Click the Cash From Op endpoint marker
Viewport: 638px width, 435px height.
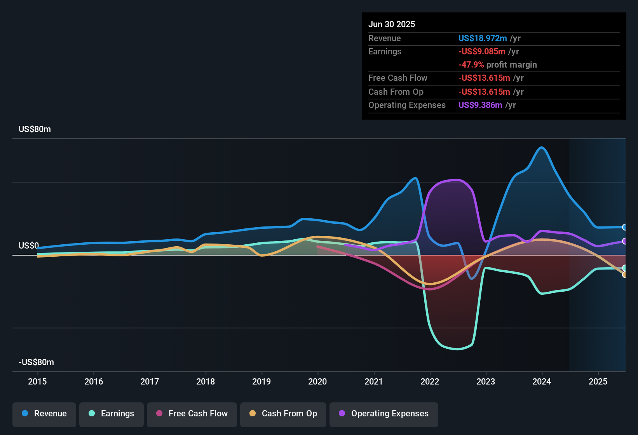(624, 275)
